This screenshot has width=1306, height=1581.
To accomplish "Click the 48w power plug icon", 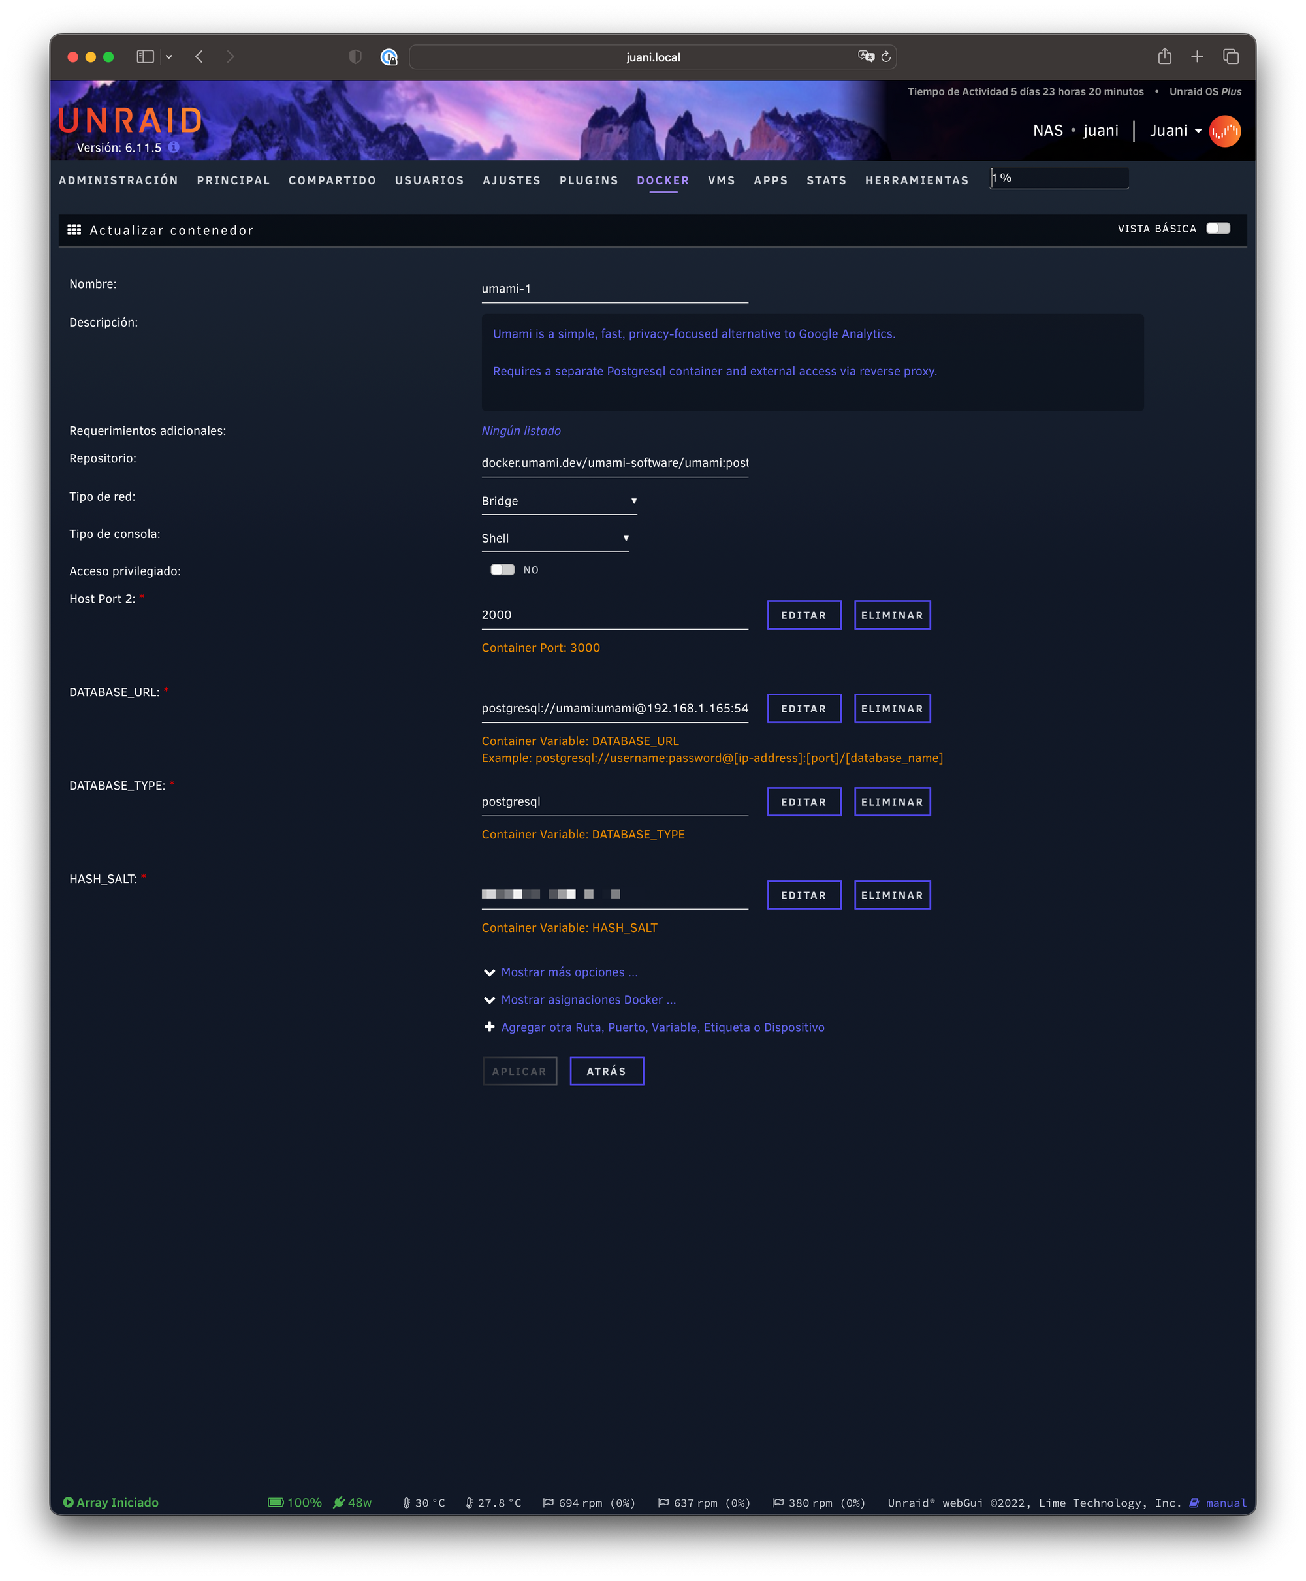I will (340, 1502).
